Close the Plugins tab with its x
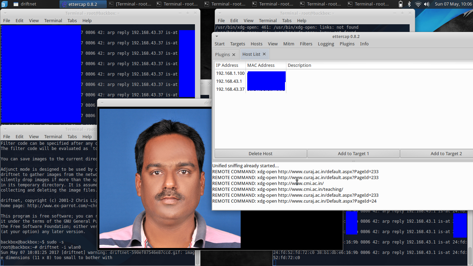 (x=234, y=54)
